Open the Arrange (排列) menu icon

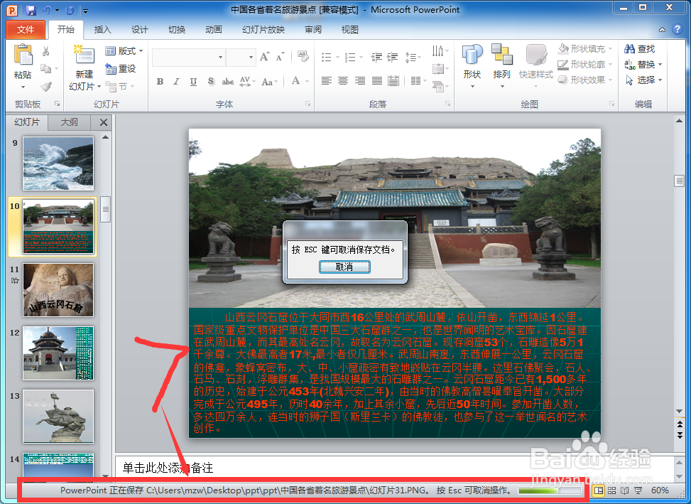501,66
